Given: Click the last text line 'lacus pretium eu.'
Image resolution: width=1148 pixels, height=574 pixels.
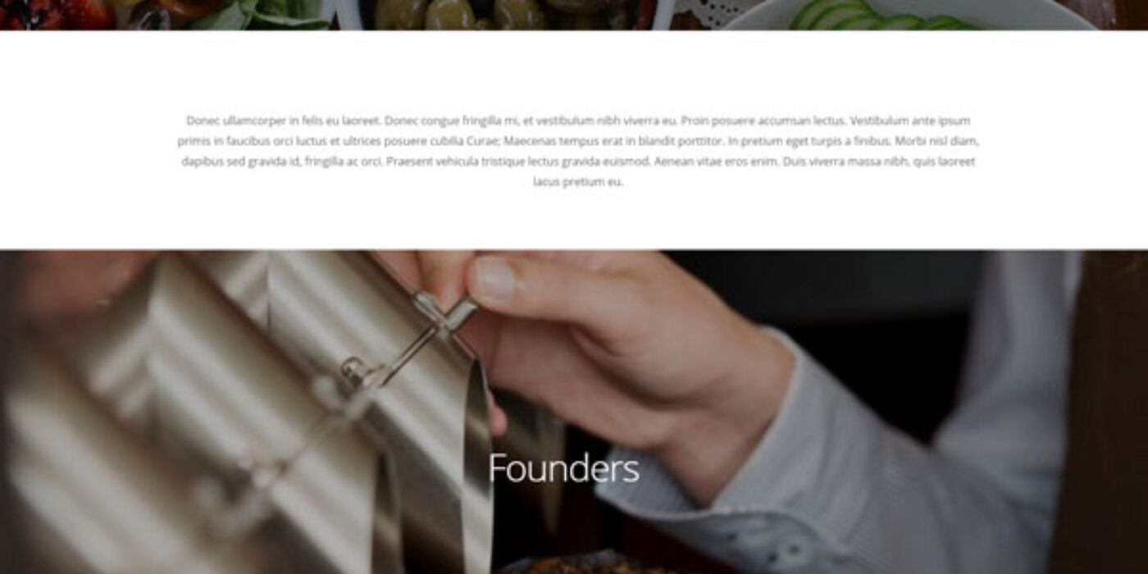Looking at the screenshot, I should (578, 182).
